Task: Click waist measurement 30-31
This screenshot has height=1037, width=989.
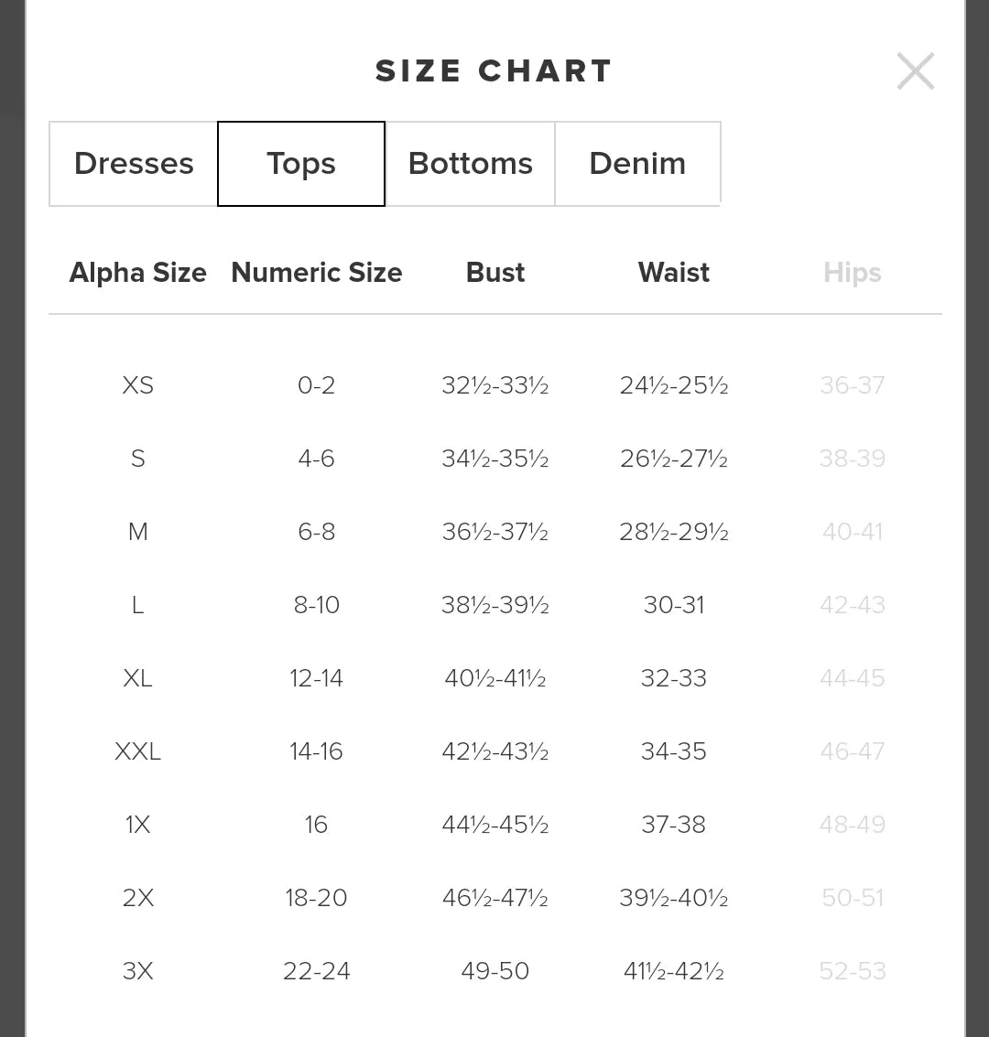Action: 673,605
